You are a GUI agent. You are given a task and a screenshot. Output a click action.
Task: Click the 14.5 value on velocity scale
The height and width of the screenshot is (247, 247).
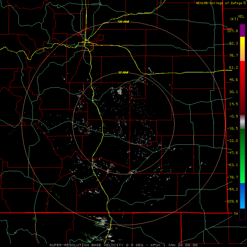tap(234, 104)
